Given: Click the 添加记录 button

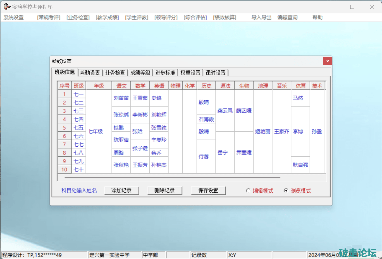Looking at the screenshot, I should 121,190.
